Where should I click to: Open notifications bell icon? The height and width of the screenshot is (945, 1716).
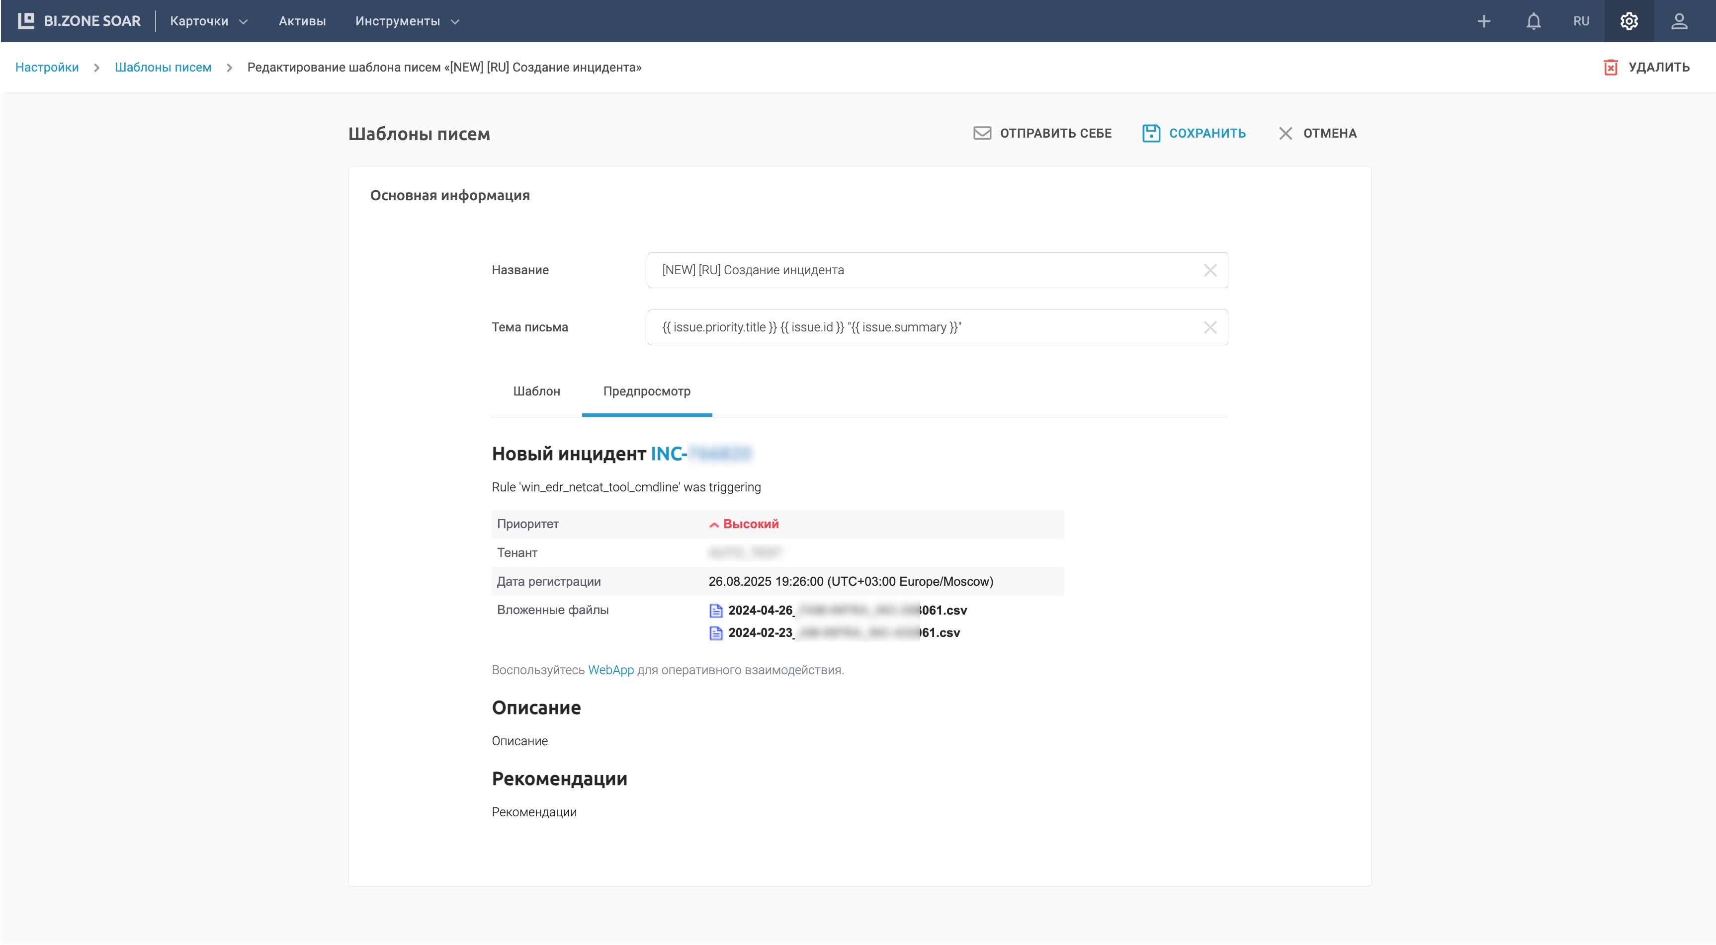point(1534,21)
